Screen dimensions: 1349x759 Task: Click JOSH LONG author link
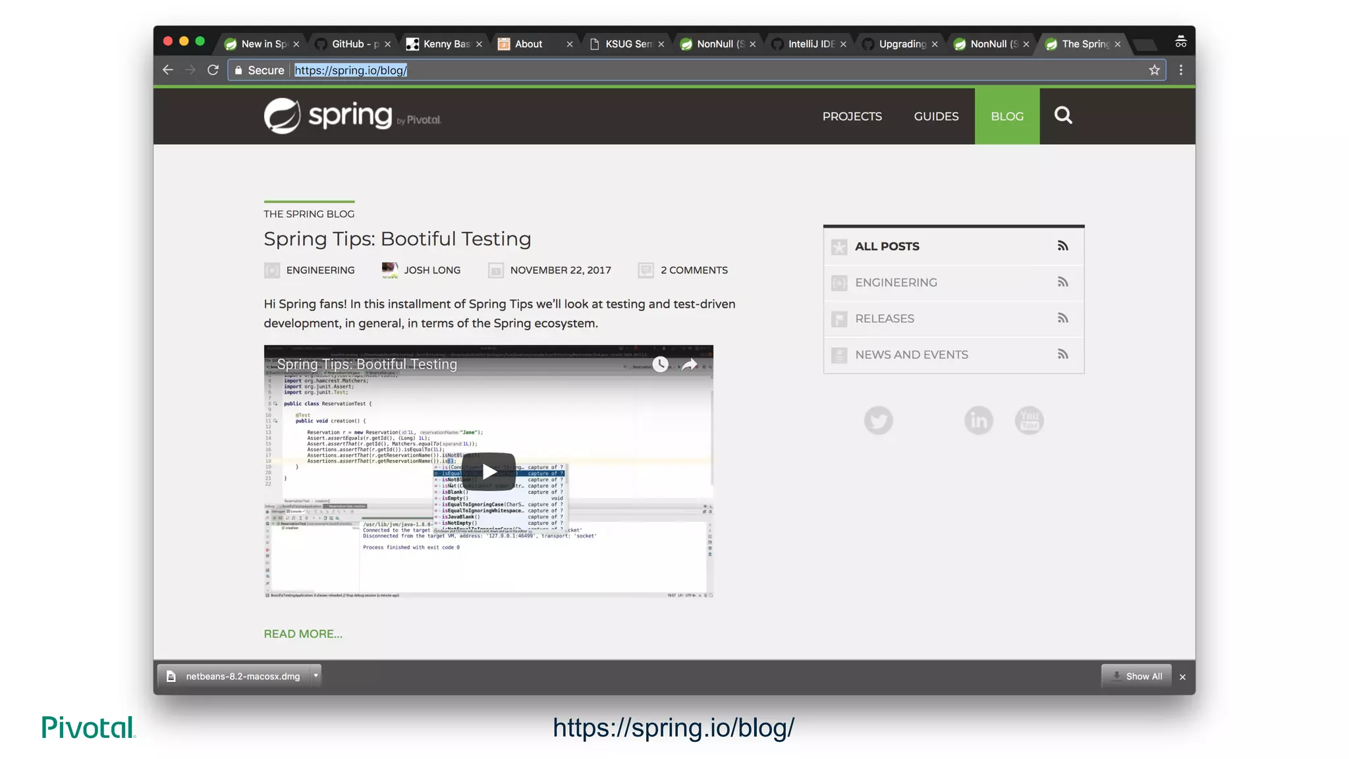[432, 270]
